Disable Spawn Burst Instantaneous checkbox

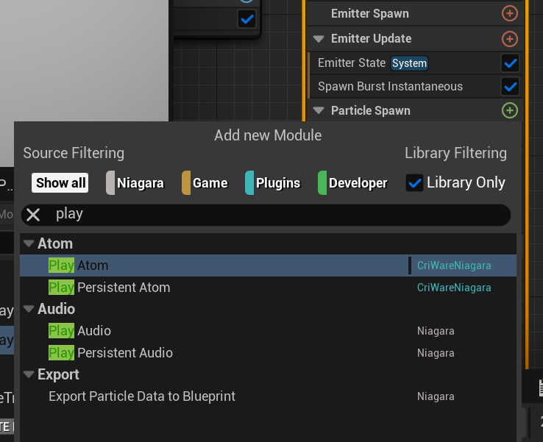pos(509,87)
